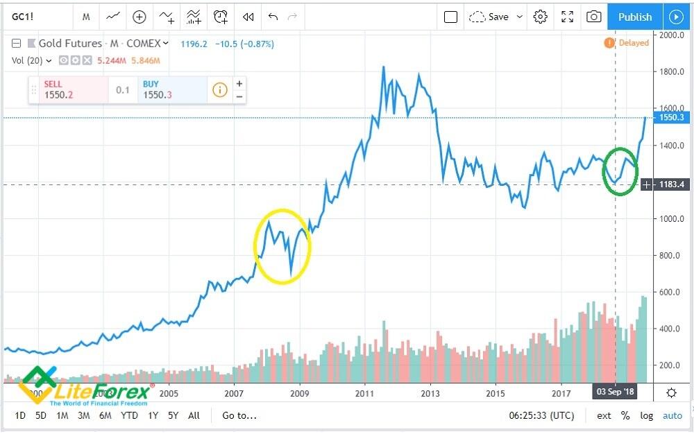Remove the Vol (20) indicator with the X
This screenshot has width=694, height=434.
pos(87,60)
